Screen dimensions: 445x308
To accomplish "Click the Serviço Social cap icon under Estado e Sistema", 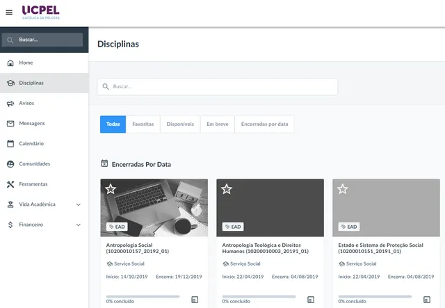I will pos(341,264).
